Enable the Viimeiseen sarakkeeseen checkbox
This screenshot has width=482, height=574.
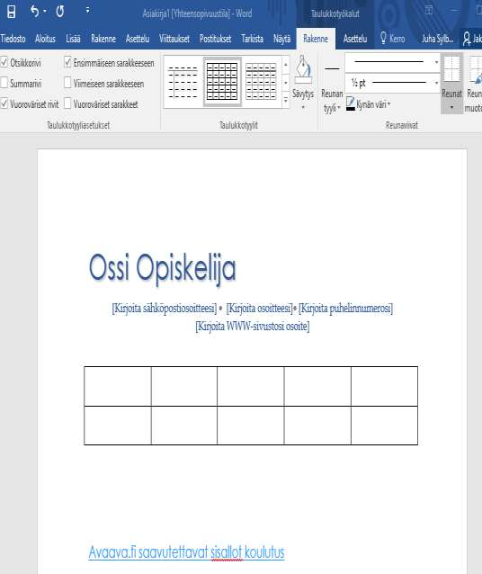[x=67, y=83]
